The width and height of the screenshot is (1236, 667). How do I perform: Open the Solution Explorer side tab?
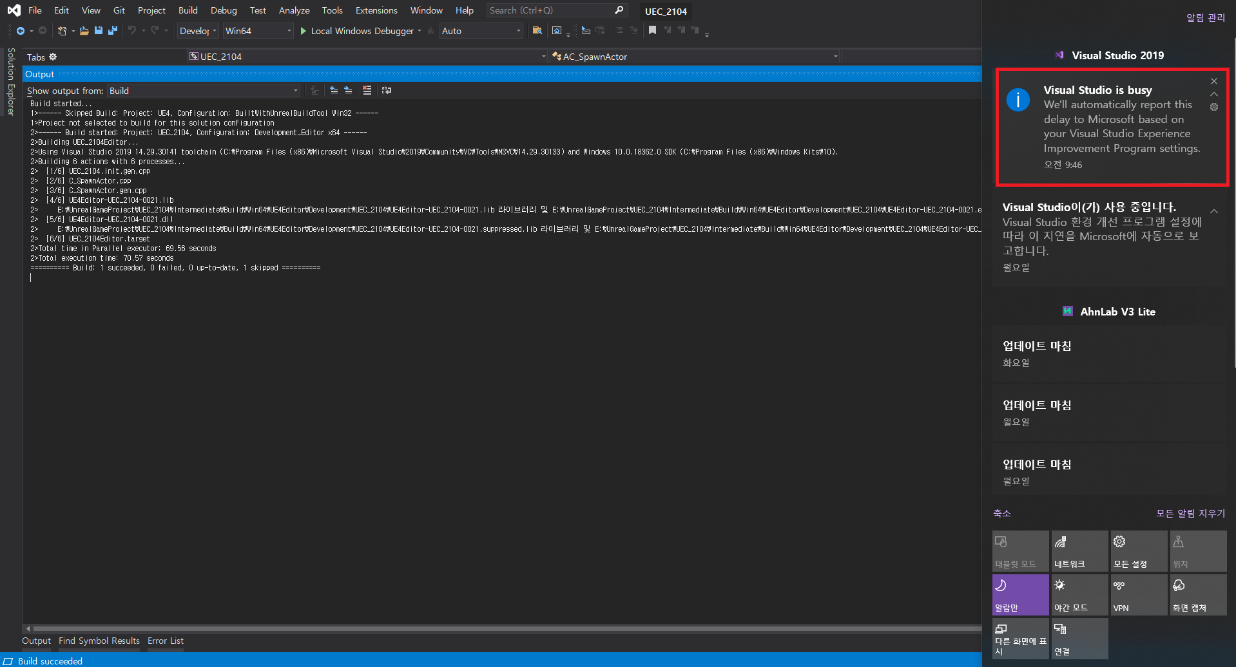(x=11, y=81)
